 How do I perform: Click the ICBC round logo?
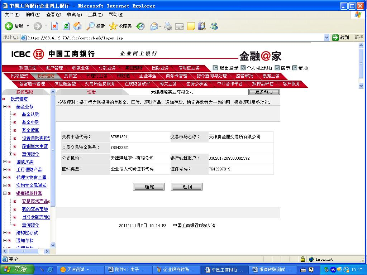tap(39, 54)
